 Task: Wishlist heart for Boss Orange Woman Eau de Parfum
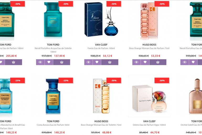pos(145,62)
